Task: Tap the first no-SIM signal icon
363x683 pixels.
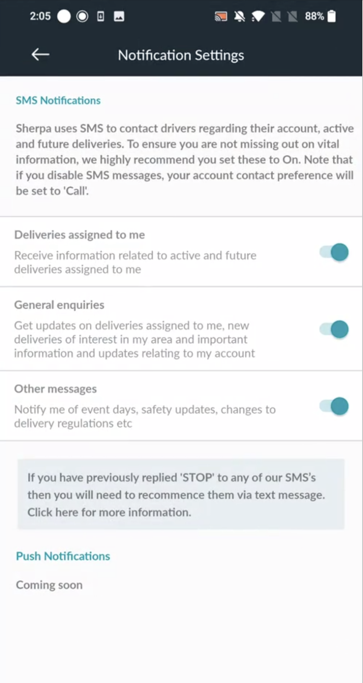Action: tap(276, 17)
